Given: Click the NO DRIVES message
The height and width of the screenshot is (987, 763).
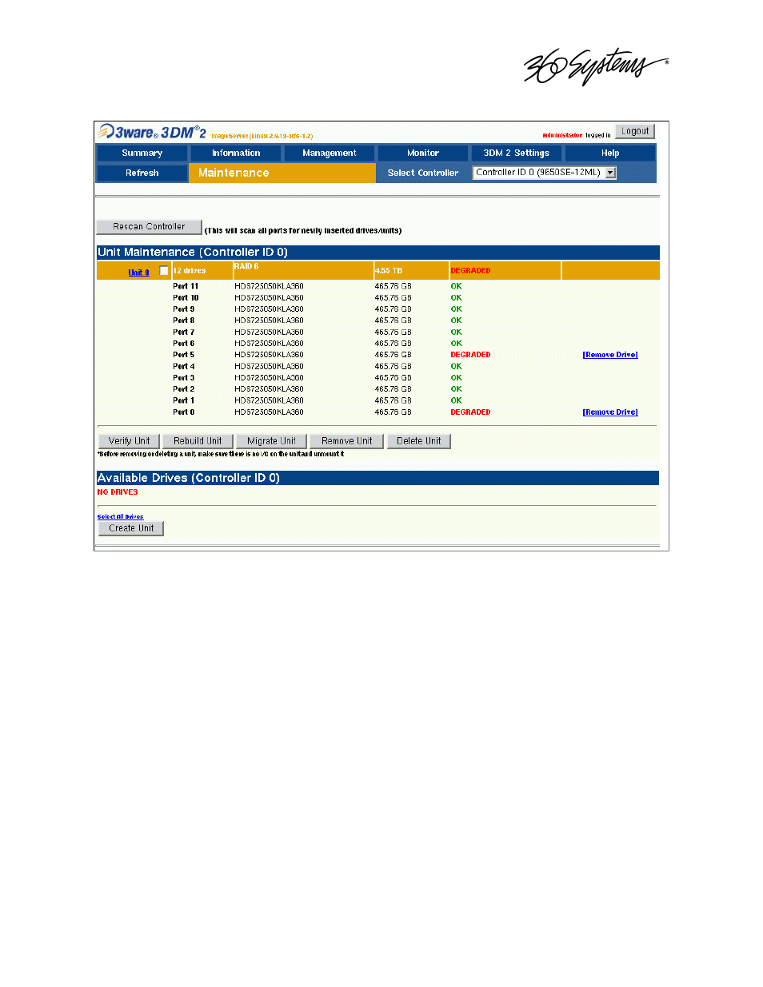Looking at the screenshot, I should [118, 492].
